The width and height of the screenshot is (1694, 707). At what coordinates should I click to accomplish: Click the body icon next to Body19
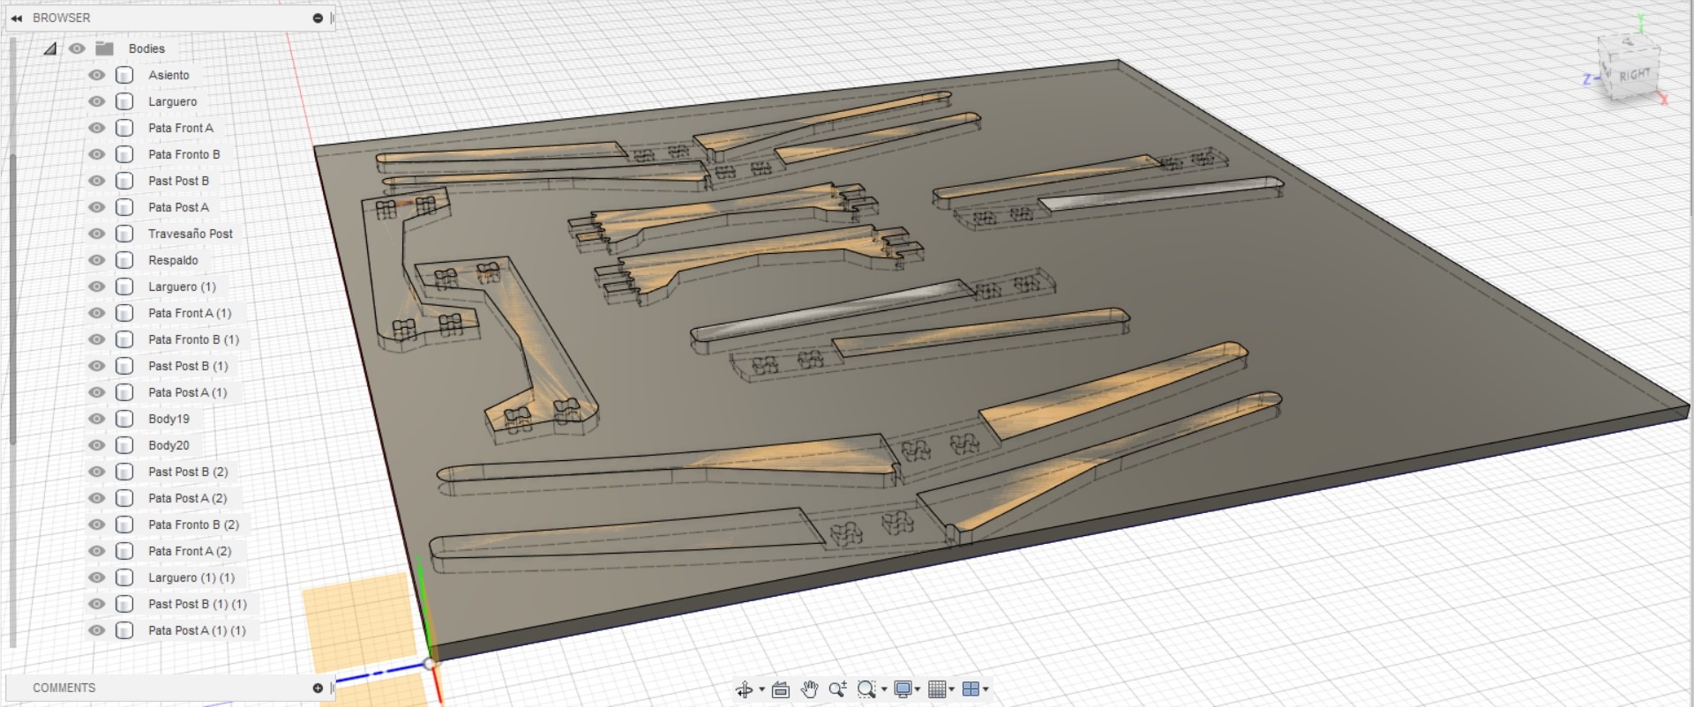pyautogui.click(x=124, y=419)
